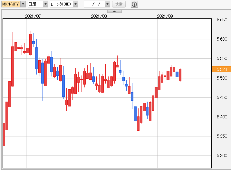The image size is (231, 170).
Task: Collapse the panel with the up-arrow handle
Action: point(114,11)
